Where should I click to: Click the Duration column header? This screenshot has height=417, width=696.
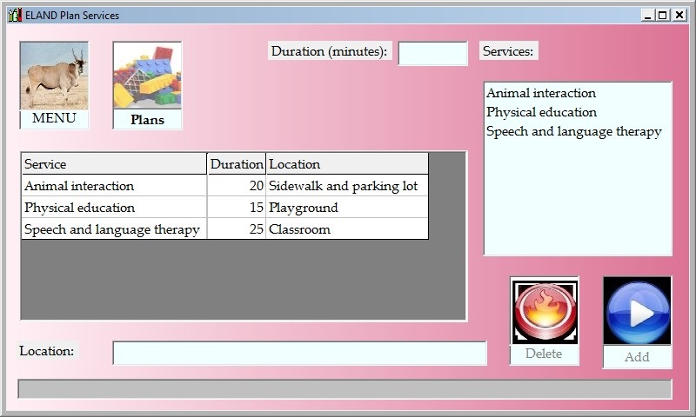237,163
